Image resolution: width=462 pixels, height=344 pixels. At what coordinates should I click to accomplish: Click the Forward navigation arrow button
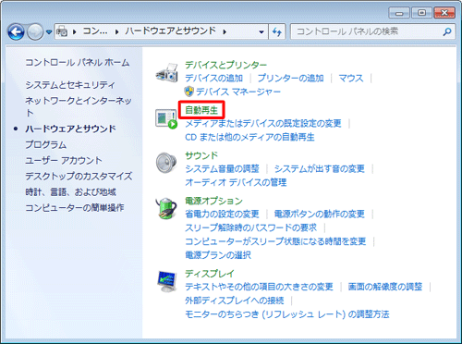tap(35, 31)
